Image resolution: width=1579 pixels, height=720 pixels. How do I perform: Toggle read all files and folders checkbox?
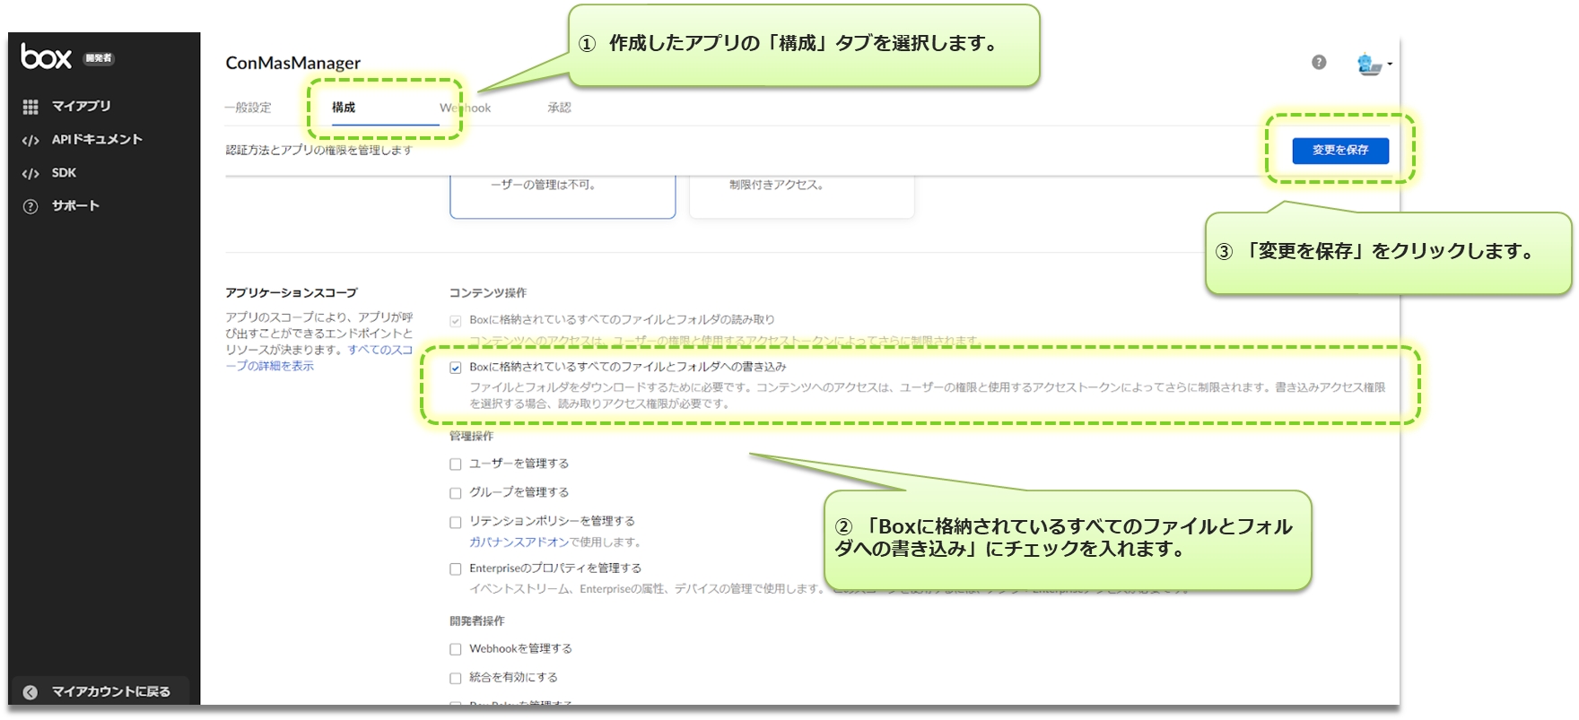point(456,320)
